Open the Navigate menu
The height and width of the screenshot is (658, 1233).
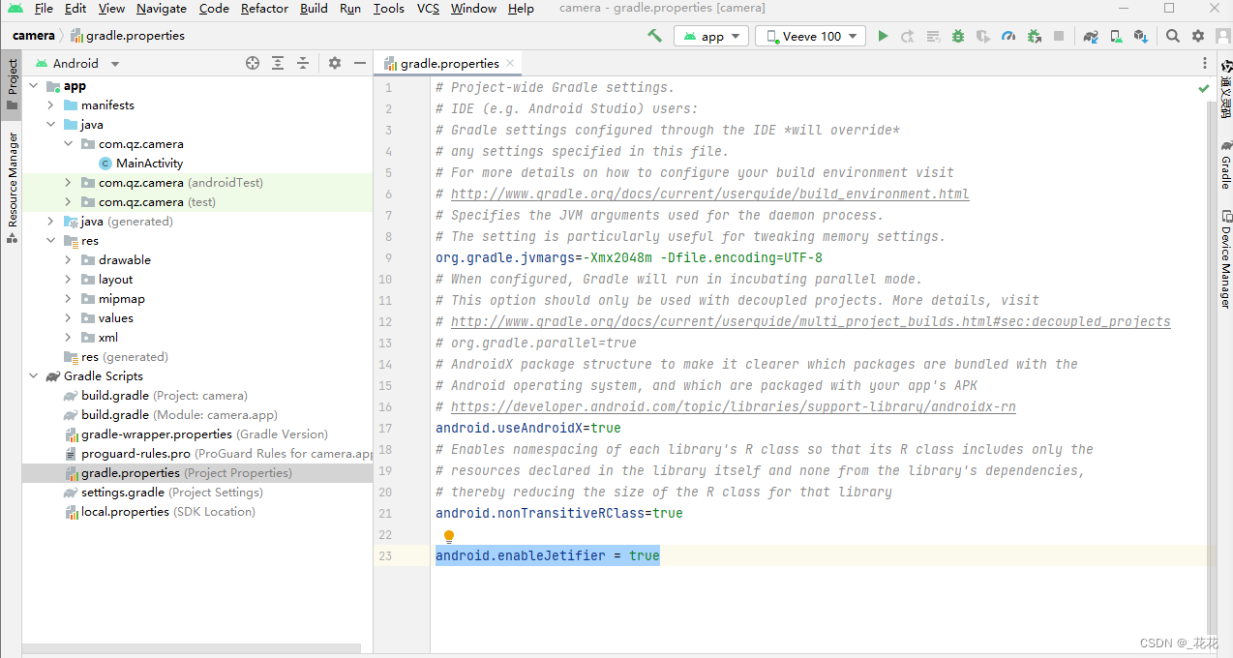point(162,9)
